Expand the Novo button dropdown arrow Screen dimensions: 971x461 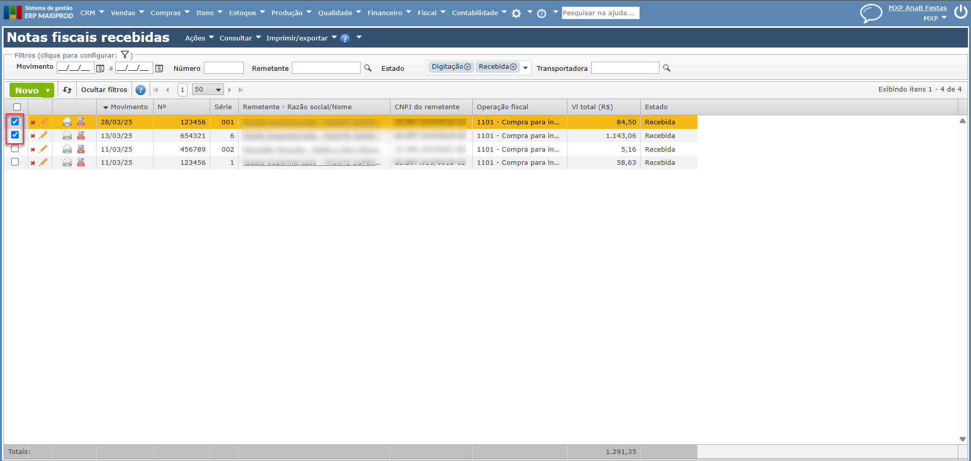coord(48,90)
